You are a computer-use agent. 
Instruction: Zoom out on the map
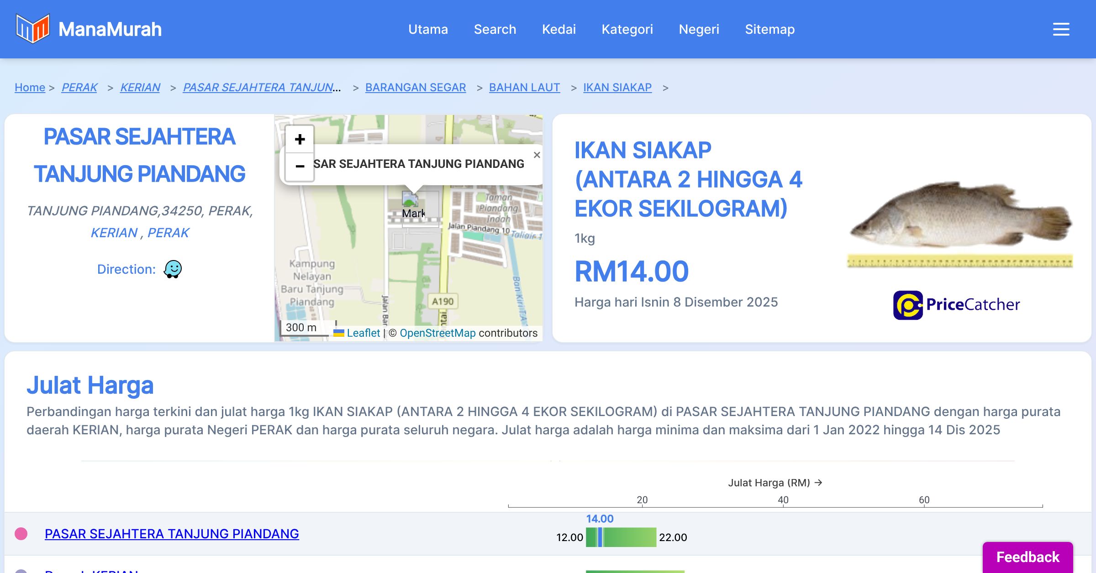300,167
